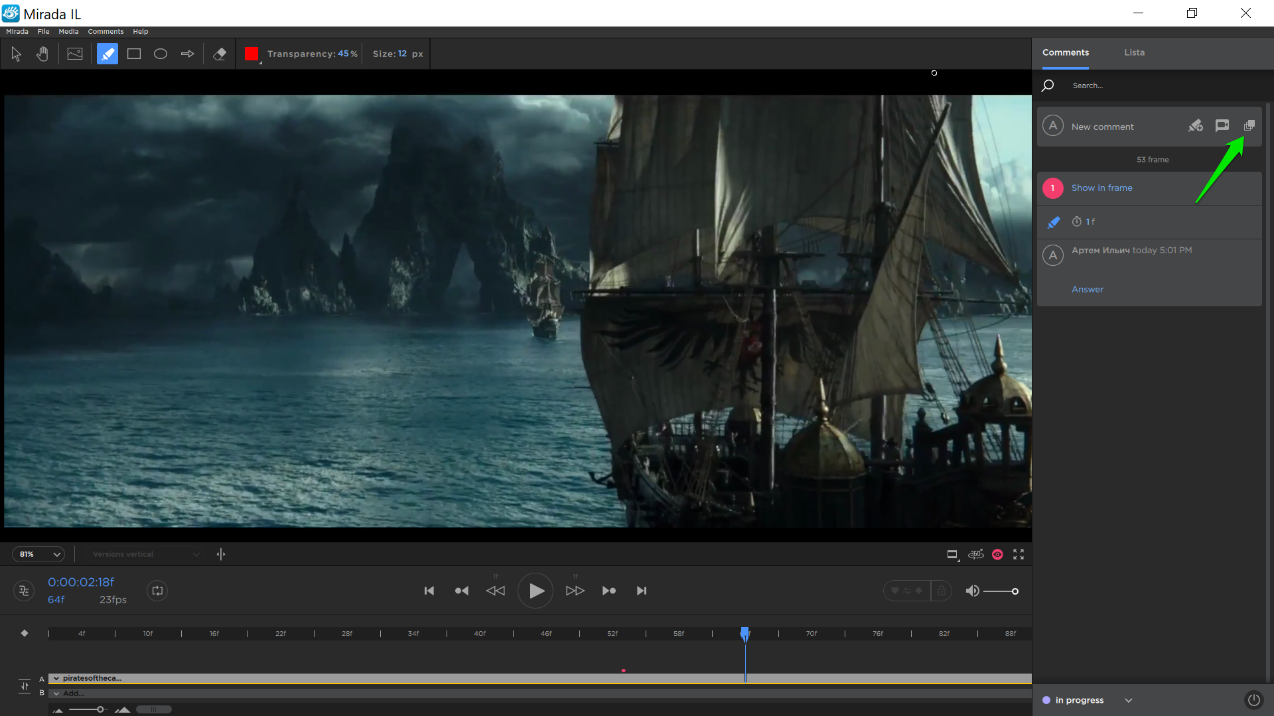
Task: Toggle the 360 degree view mode
Action: [x=976, y=554]
